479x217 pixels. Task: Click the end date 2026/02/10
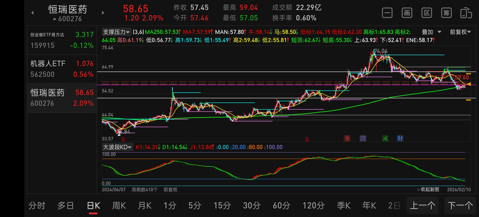459,190
